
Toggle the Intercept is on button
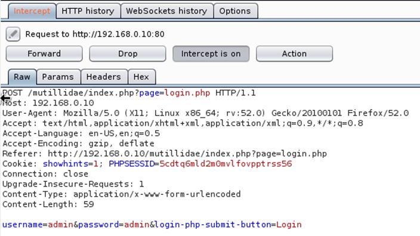coord(211,54)
